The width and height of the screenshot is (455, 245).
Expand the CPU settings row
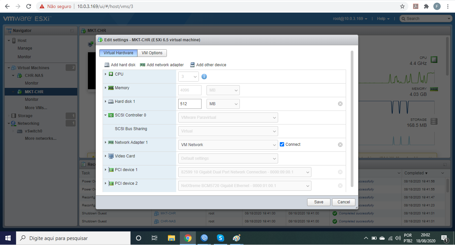coord(106,74)
